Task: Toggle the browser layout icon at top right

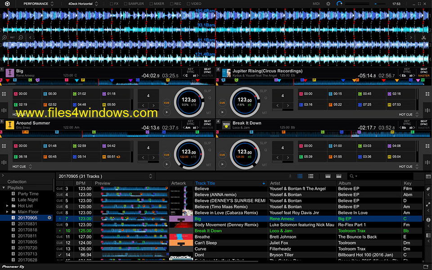Action: tap(428, 176)
